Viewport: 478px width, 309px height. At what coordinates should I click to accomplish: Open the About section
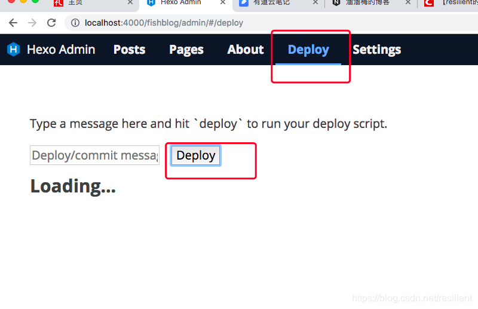pos(246,50)
